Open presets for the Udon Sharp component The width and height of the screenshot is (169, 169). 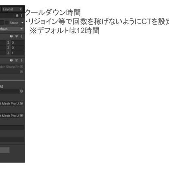[x=17, y=60]
